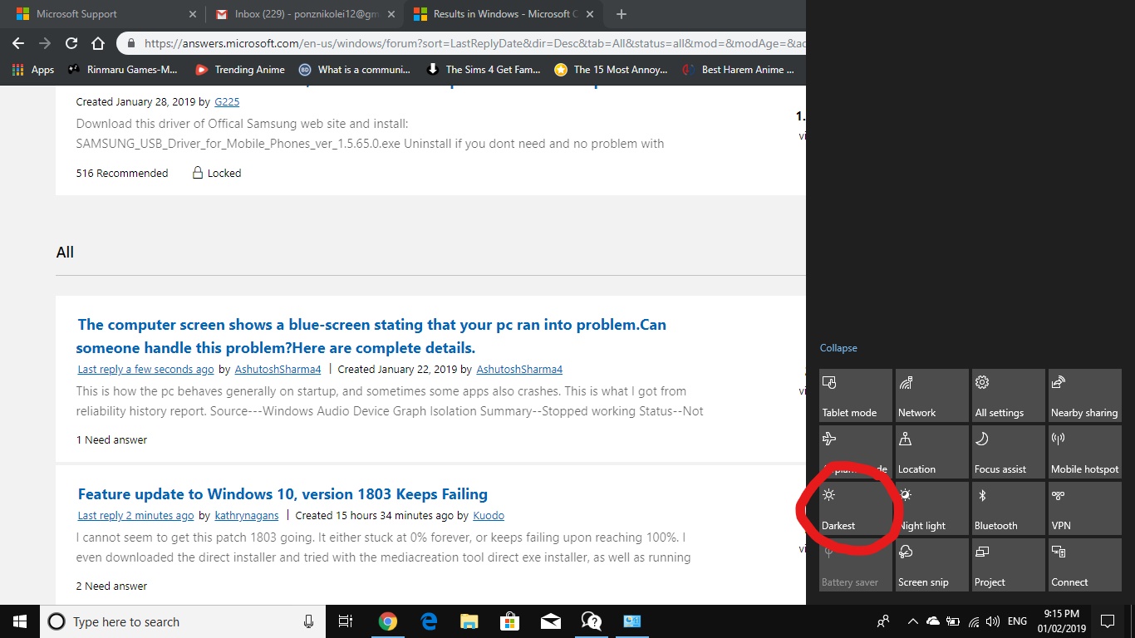The width and height of the screenshot is (1135, 638).
Task: Open the What is a communi... bookmark
Action: click(355, 70)
